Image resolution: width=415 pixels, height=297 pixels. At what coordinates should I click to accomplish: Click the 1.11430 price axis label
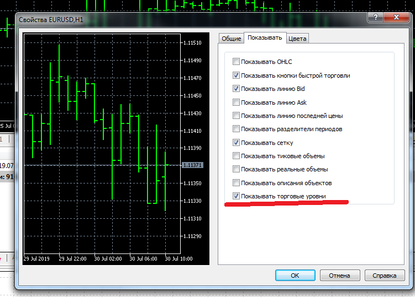tap(192, 114)
